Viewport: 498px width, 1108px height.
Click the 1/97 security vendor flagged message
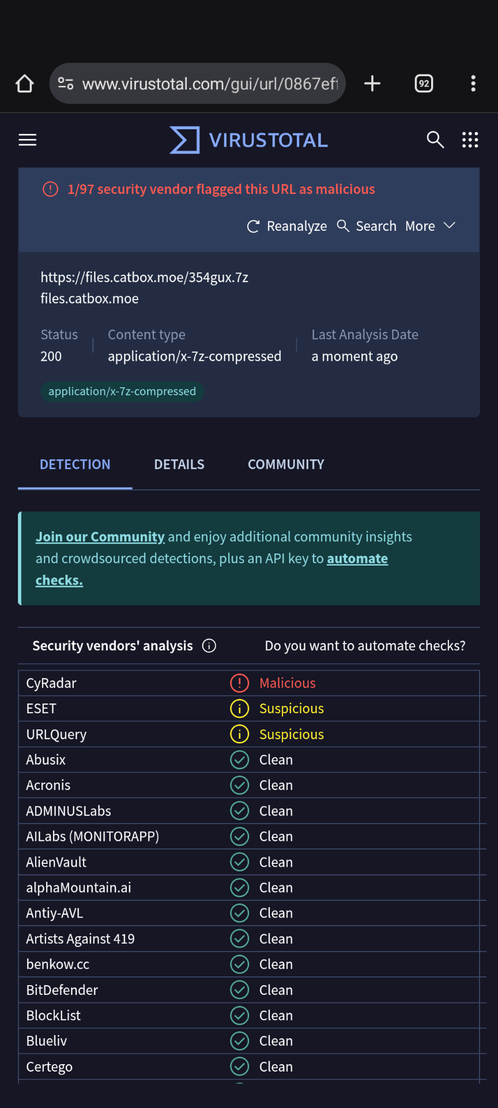point(221,189)
